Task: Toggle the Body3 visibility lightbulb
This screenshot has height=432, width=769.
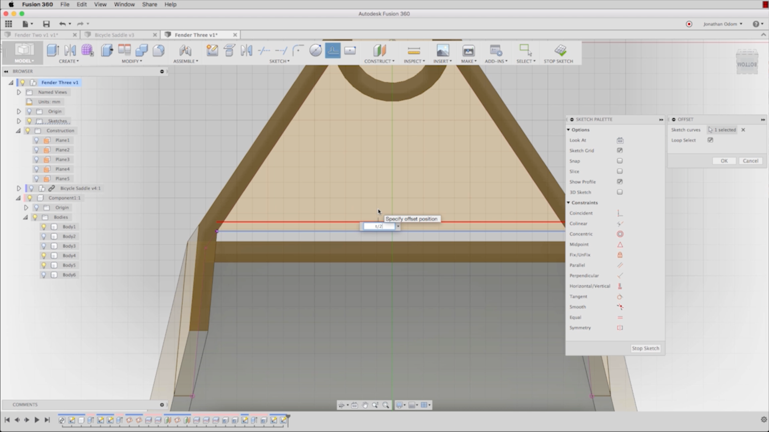Action: click(44, 246)
